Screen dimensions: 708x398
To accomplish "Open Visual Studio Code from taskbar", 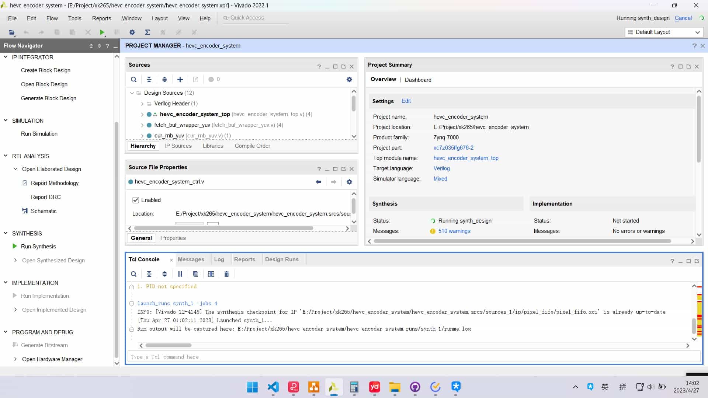I will point(273,387).
